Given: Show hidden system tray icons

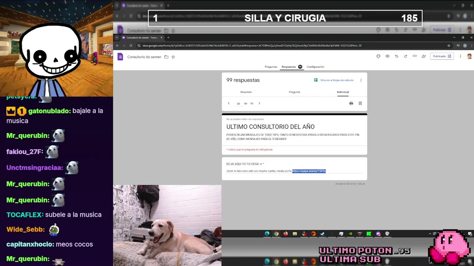Looking at the screenshot, I should coord(430,233).
